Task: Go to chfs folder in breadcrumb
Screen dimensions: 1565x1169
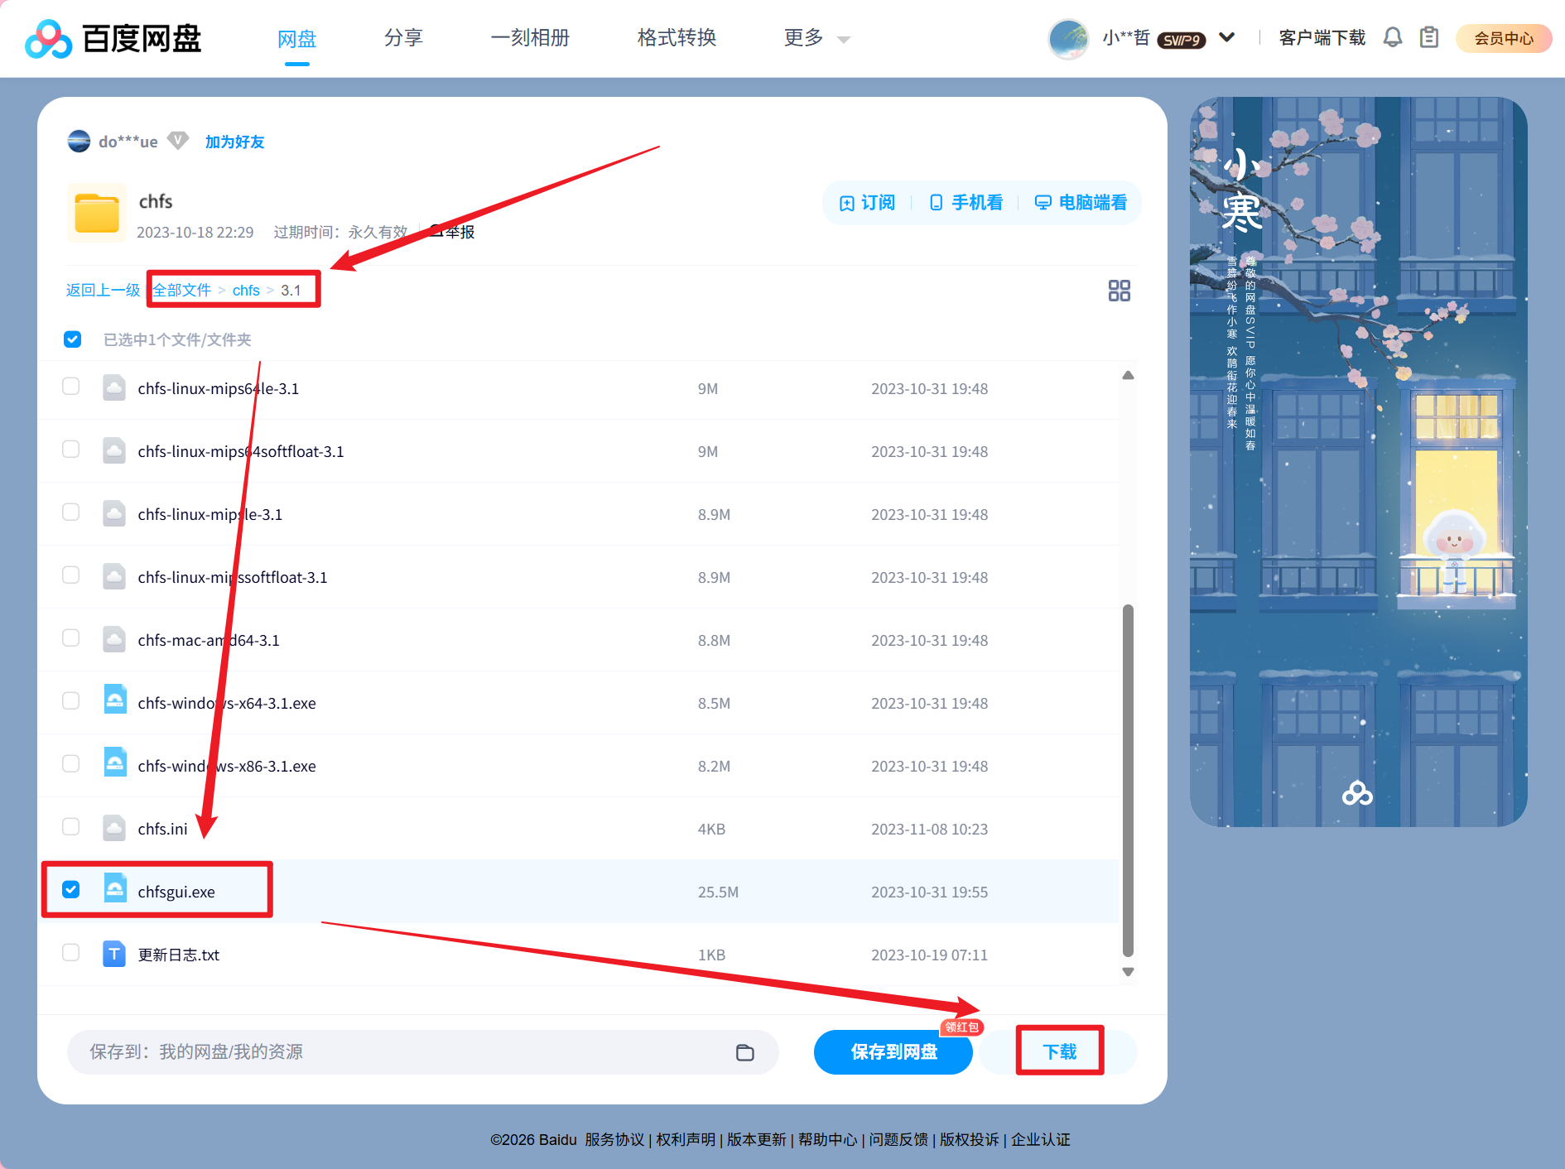Action: tap(246, 290)
